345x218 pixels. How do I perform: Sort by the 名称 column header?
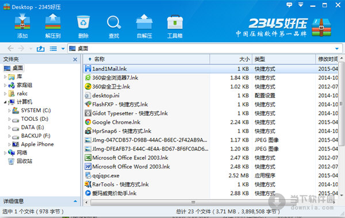pyautogui.click(x=147, y=59)
